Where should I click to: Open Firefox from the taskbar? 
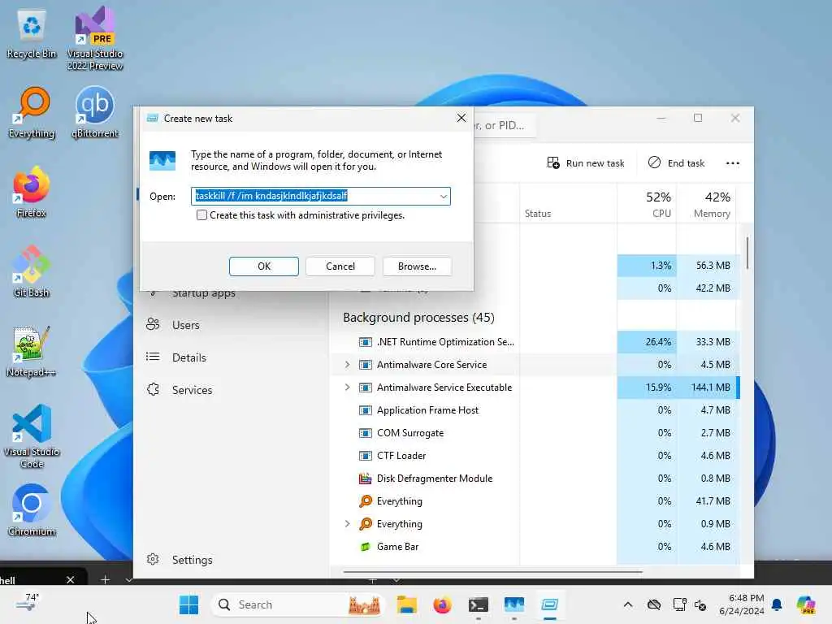(x=442, y=604)
